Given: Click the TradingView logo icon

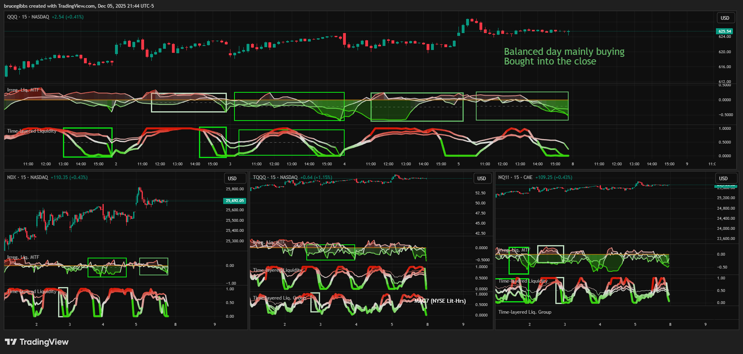Looking at the screenshot, I should coord(11,342).
